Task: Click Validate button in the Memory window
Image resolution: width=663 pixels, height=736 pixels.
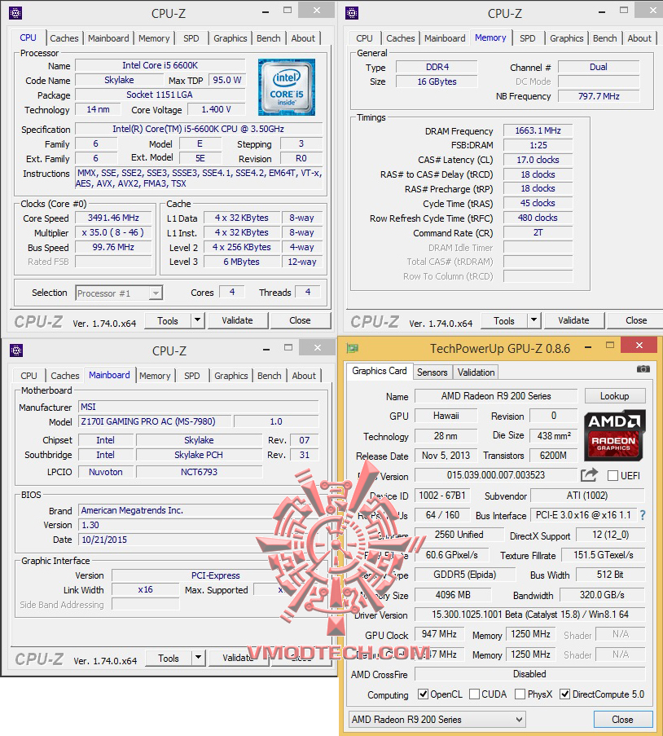Action: coord(573,320)
